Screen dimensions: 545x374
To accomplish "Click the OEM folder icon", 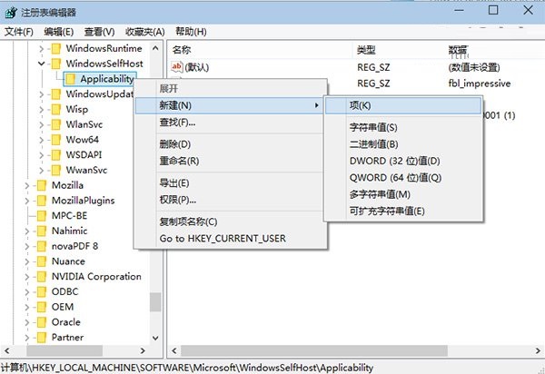I will 42,307.
